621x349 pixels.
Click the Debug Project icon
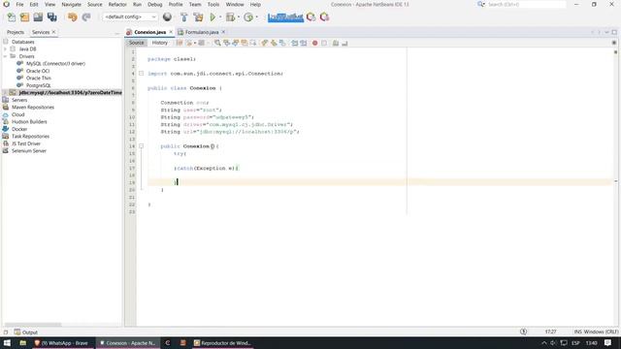click(230, 17)
